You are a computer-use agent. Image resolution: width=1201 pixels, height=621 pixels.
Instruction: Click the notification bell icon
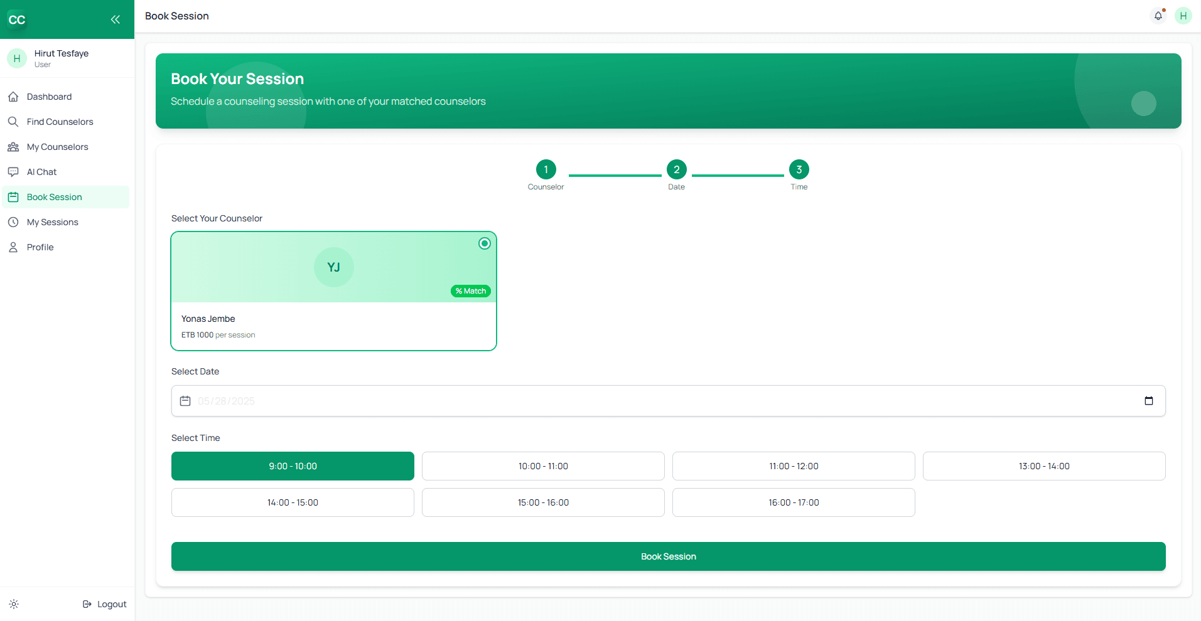click(x=1158, y=16)
